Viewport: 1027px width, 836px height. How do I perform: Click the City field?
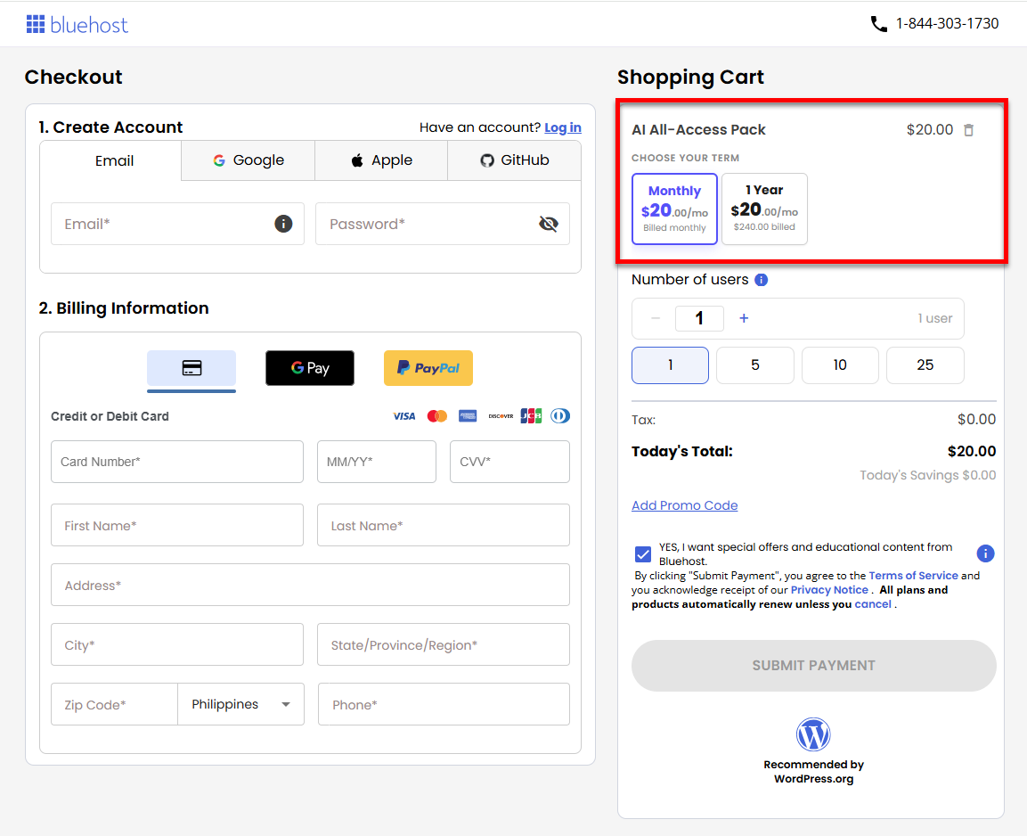point(177,644)
